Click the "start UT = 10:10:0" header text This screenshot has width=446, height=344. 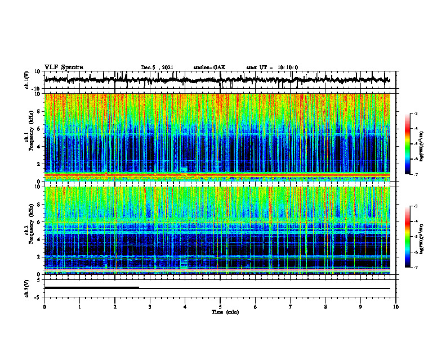(x=272, y=67)
